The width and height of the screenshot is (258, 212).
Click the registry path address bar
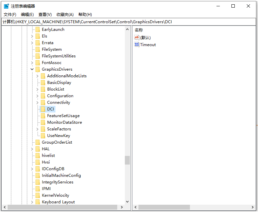(x=129, y=22)
